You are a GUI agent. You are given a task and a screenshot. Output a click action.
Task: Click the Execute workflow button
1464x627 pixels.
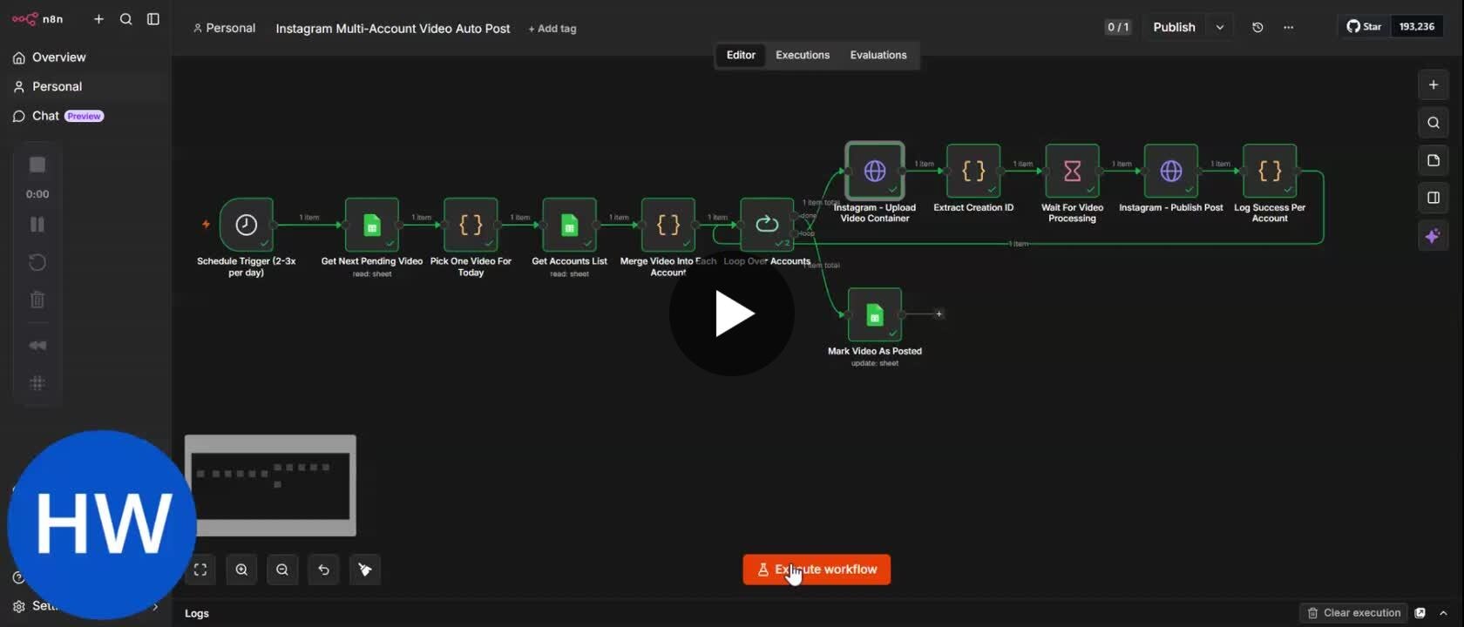(817, 570)
